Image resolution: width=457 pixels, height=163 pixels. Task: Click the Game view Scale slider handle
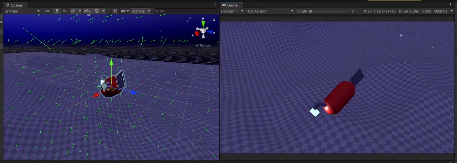pos(310,11)
